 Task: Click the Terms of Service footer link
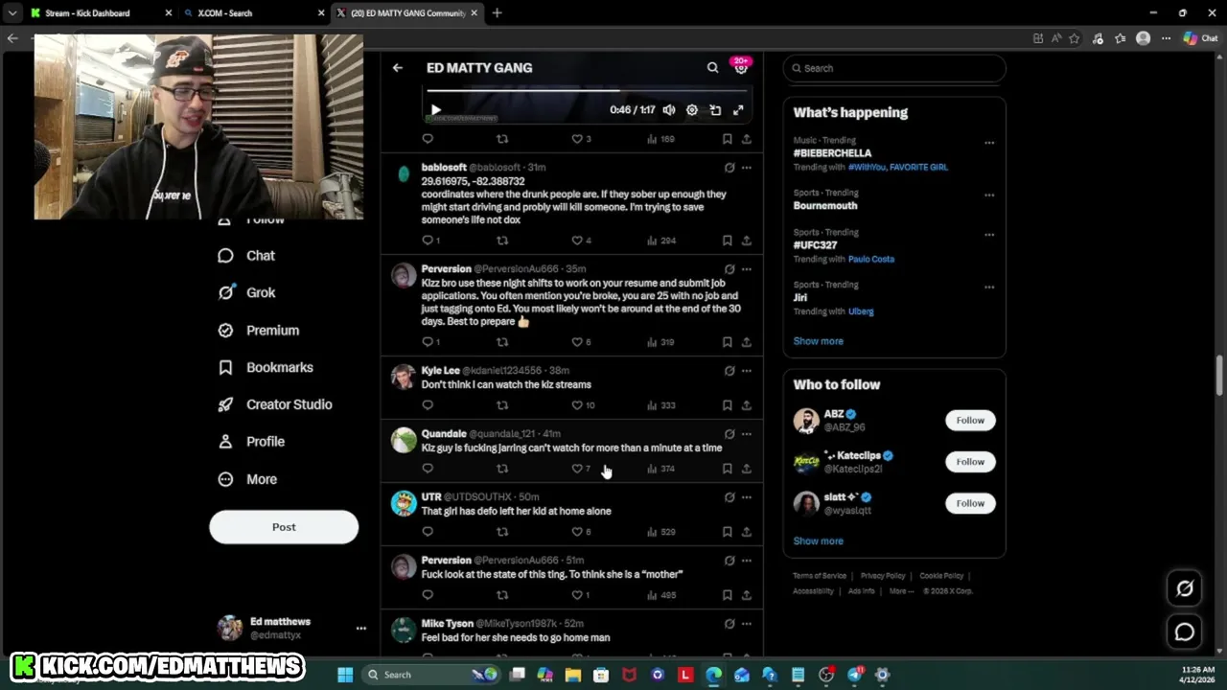coord(820,576)
